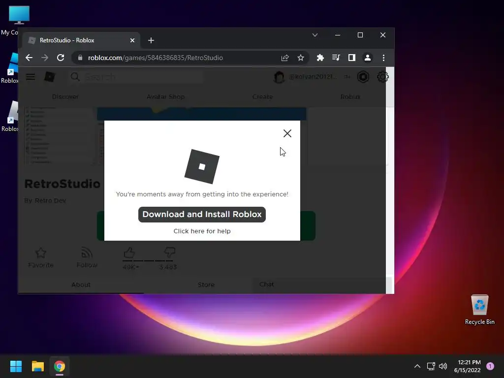Viewport: 504px width, 378px height.
Task: Select the Recycle Bin desktop icon
Action: tap(479, 310)
